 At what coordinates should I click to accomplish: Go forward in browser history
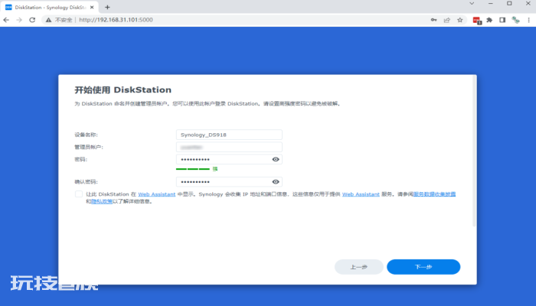[x=19, y=20]
